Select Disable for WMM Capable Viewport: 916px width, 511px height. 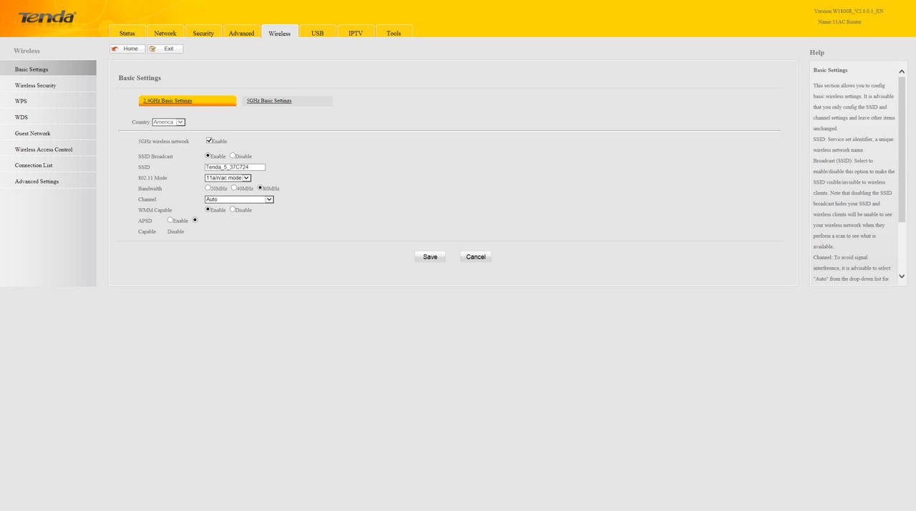tap(233, 209)
